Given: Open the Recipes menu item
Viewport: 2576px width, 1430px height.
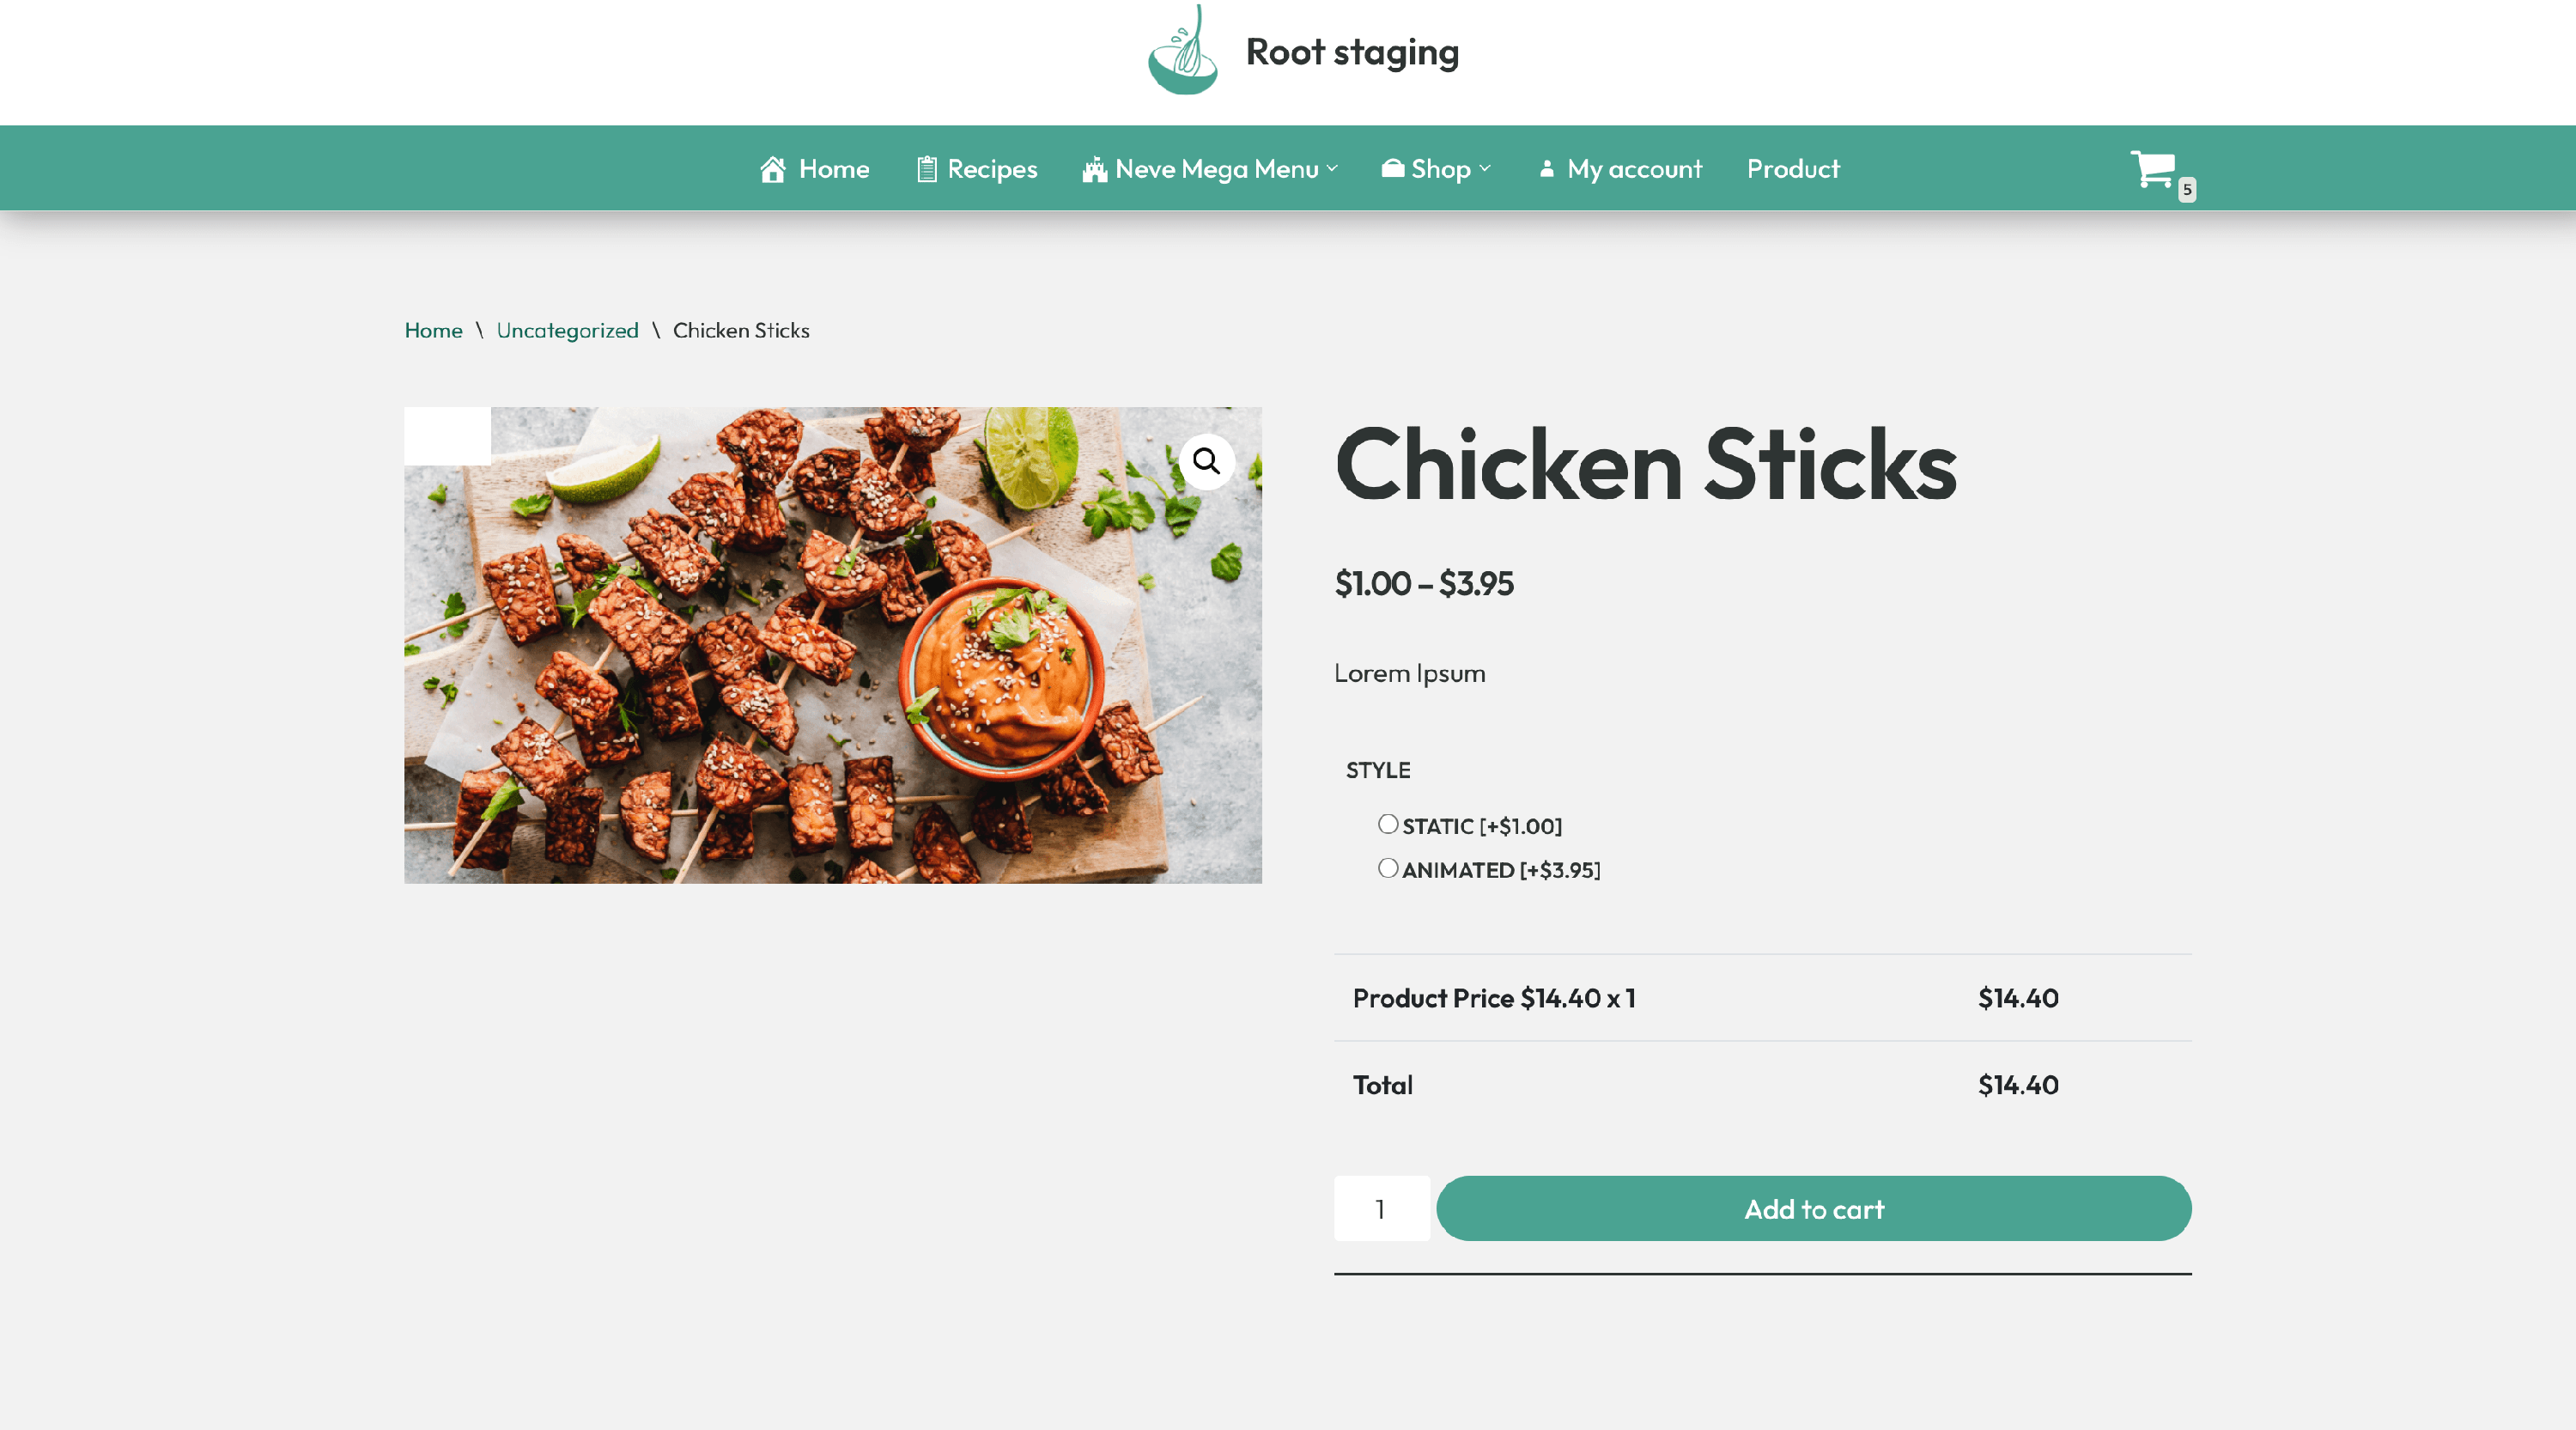Looking at the screenshot, I should tap(991, 169).
